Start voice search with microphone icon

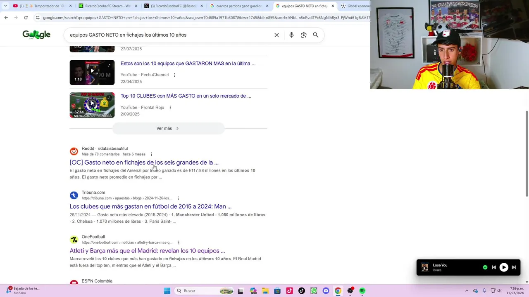click(x=291, y=35)
